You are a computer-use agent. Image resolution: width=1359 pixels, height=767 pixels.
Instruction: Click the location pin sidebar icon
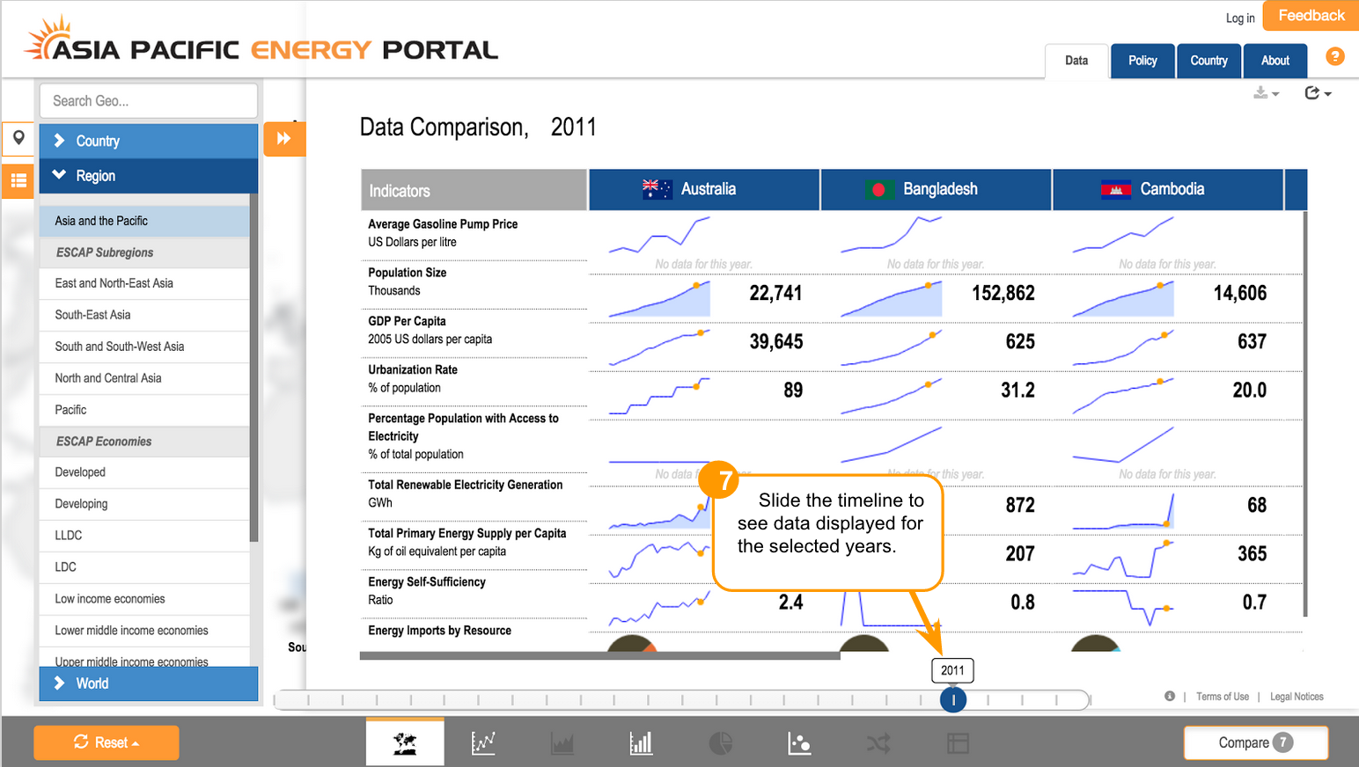[18, 138]
